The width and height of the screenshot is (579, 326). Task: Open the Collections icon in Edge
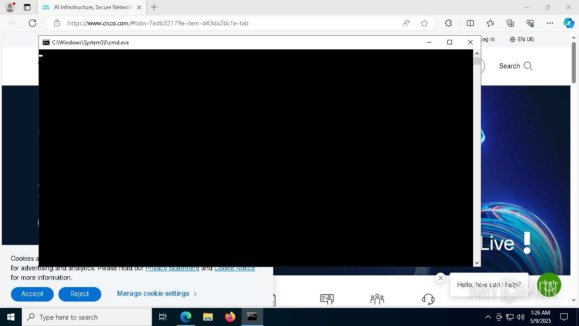click(510, 23)
